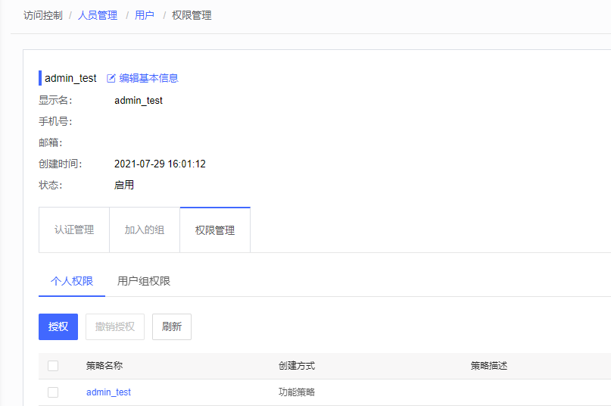
Task: Click the creation time 2021-07-29 16:01:12
Action: click(160, 164)
